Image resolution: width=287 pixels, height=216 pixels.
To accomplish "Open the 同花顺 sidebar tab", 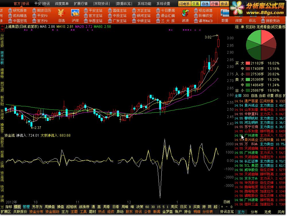I will coord(2,87).
